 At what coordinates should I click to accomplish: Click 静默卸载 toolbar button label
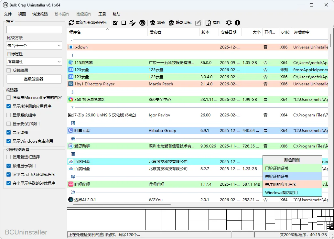(x=184, y=23)
